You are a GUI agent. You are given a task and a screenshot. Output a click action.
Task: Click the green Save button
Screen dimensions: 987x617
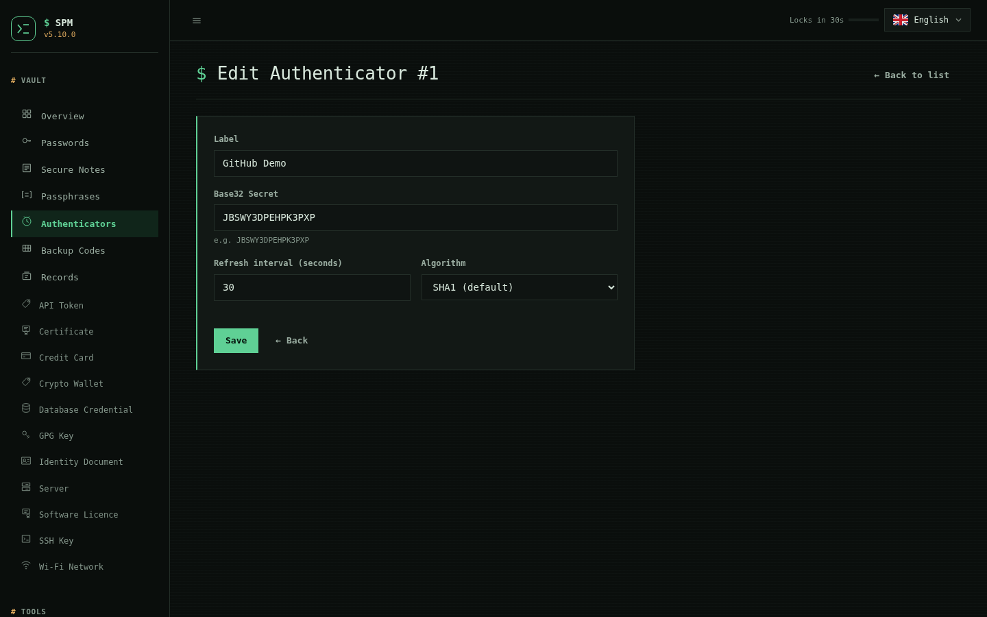click(236, 341)
